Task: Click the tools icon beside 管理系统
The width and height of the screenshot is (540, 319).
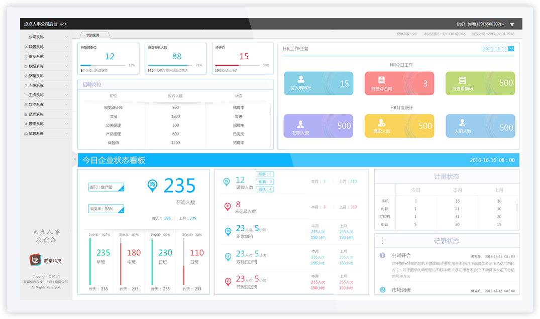Action: pos(26,124)
